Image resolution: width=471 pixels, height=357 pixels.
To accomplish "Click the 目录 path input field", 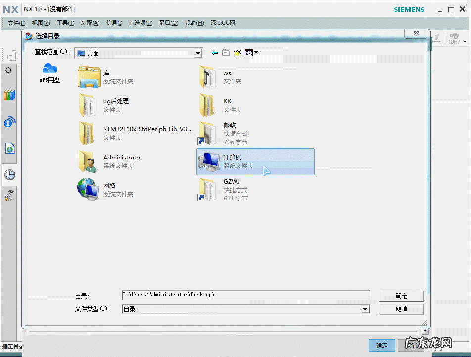I will tap(245, 295).
